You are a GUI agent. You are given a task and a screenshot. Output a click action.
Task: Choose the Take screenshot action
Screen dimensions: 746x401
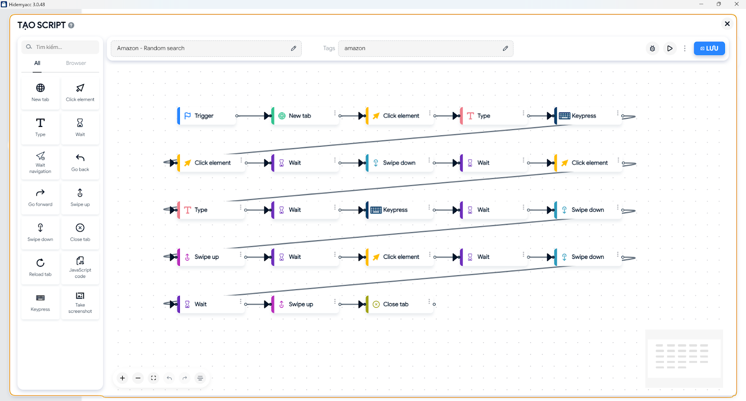[x=80, y=303]
